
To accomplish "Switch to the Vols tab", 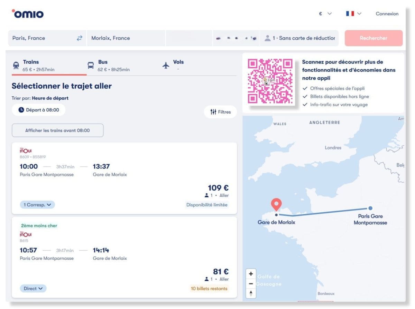I will [x=199, y=65].
